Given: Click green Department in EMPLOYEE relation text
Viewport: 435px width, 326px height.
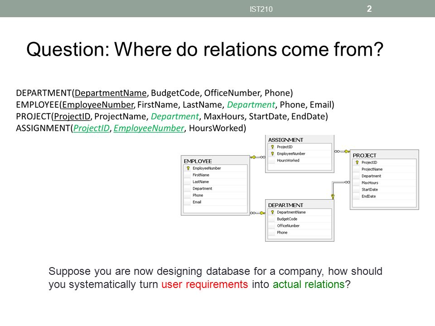Looking at the screenshot, I should (x=251, y=105).
